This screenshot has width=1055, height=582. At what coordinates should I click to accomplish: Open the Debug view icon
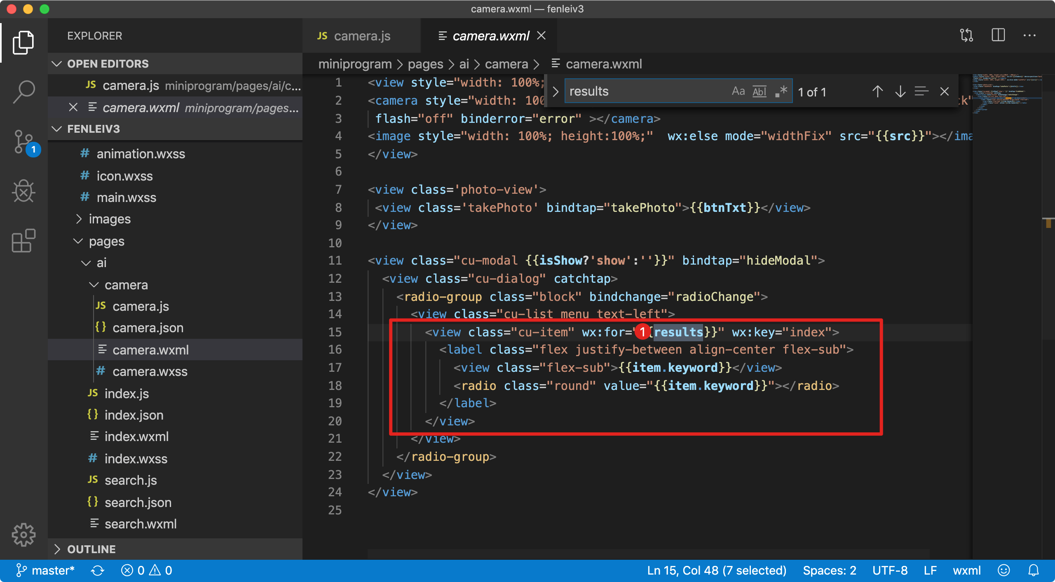(23, 191)
